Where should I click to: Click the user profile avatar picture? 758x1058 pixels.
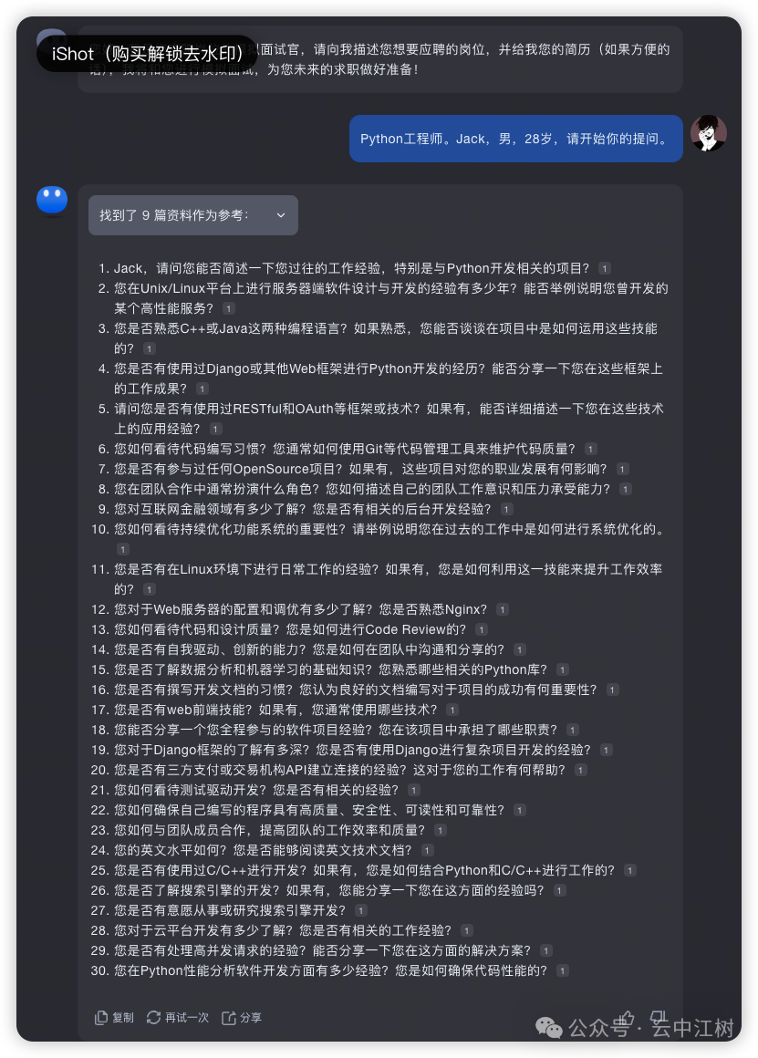[708, 133]
